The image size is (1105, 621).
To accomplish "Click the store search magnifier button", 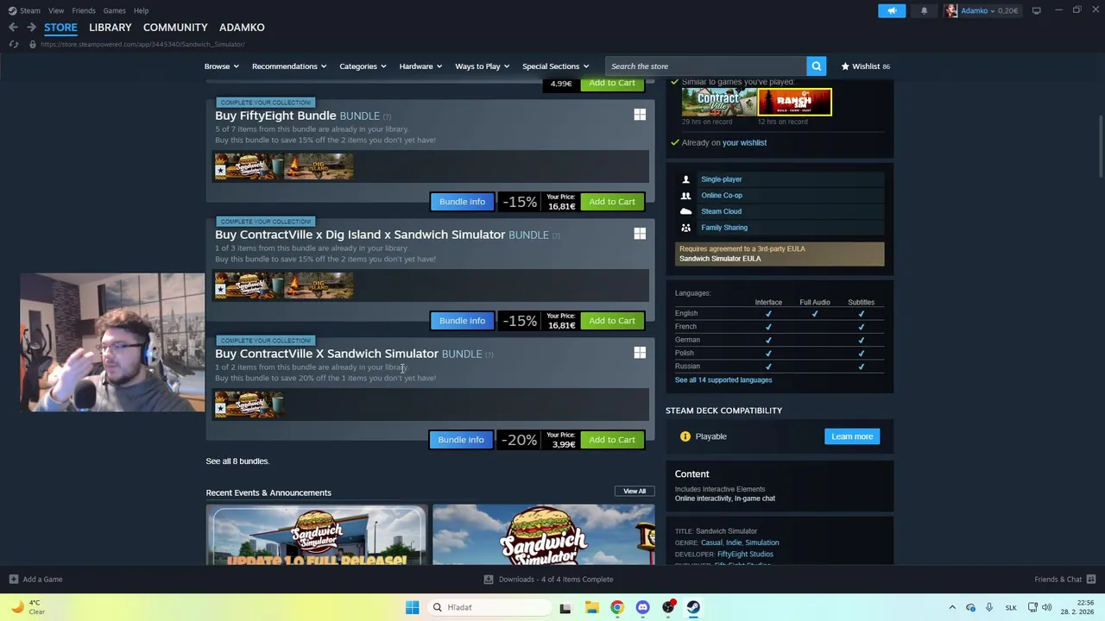I will pos(816,66).
